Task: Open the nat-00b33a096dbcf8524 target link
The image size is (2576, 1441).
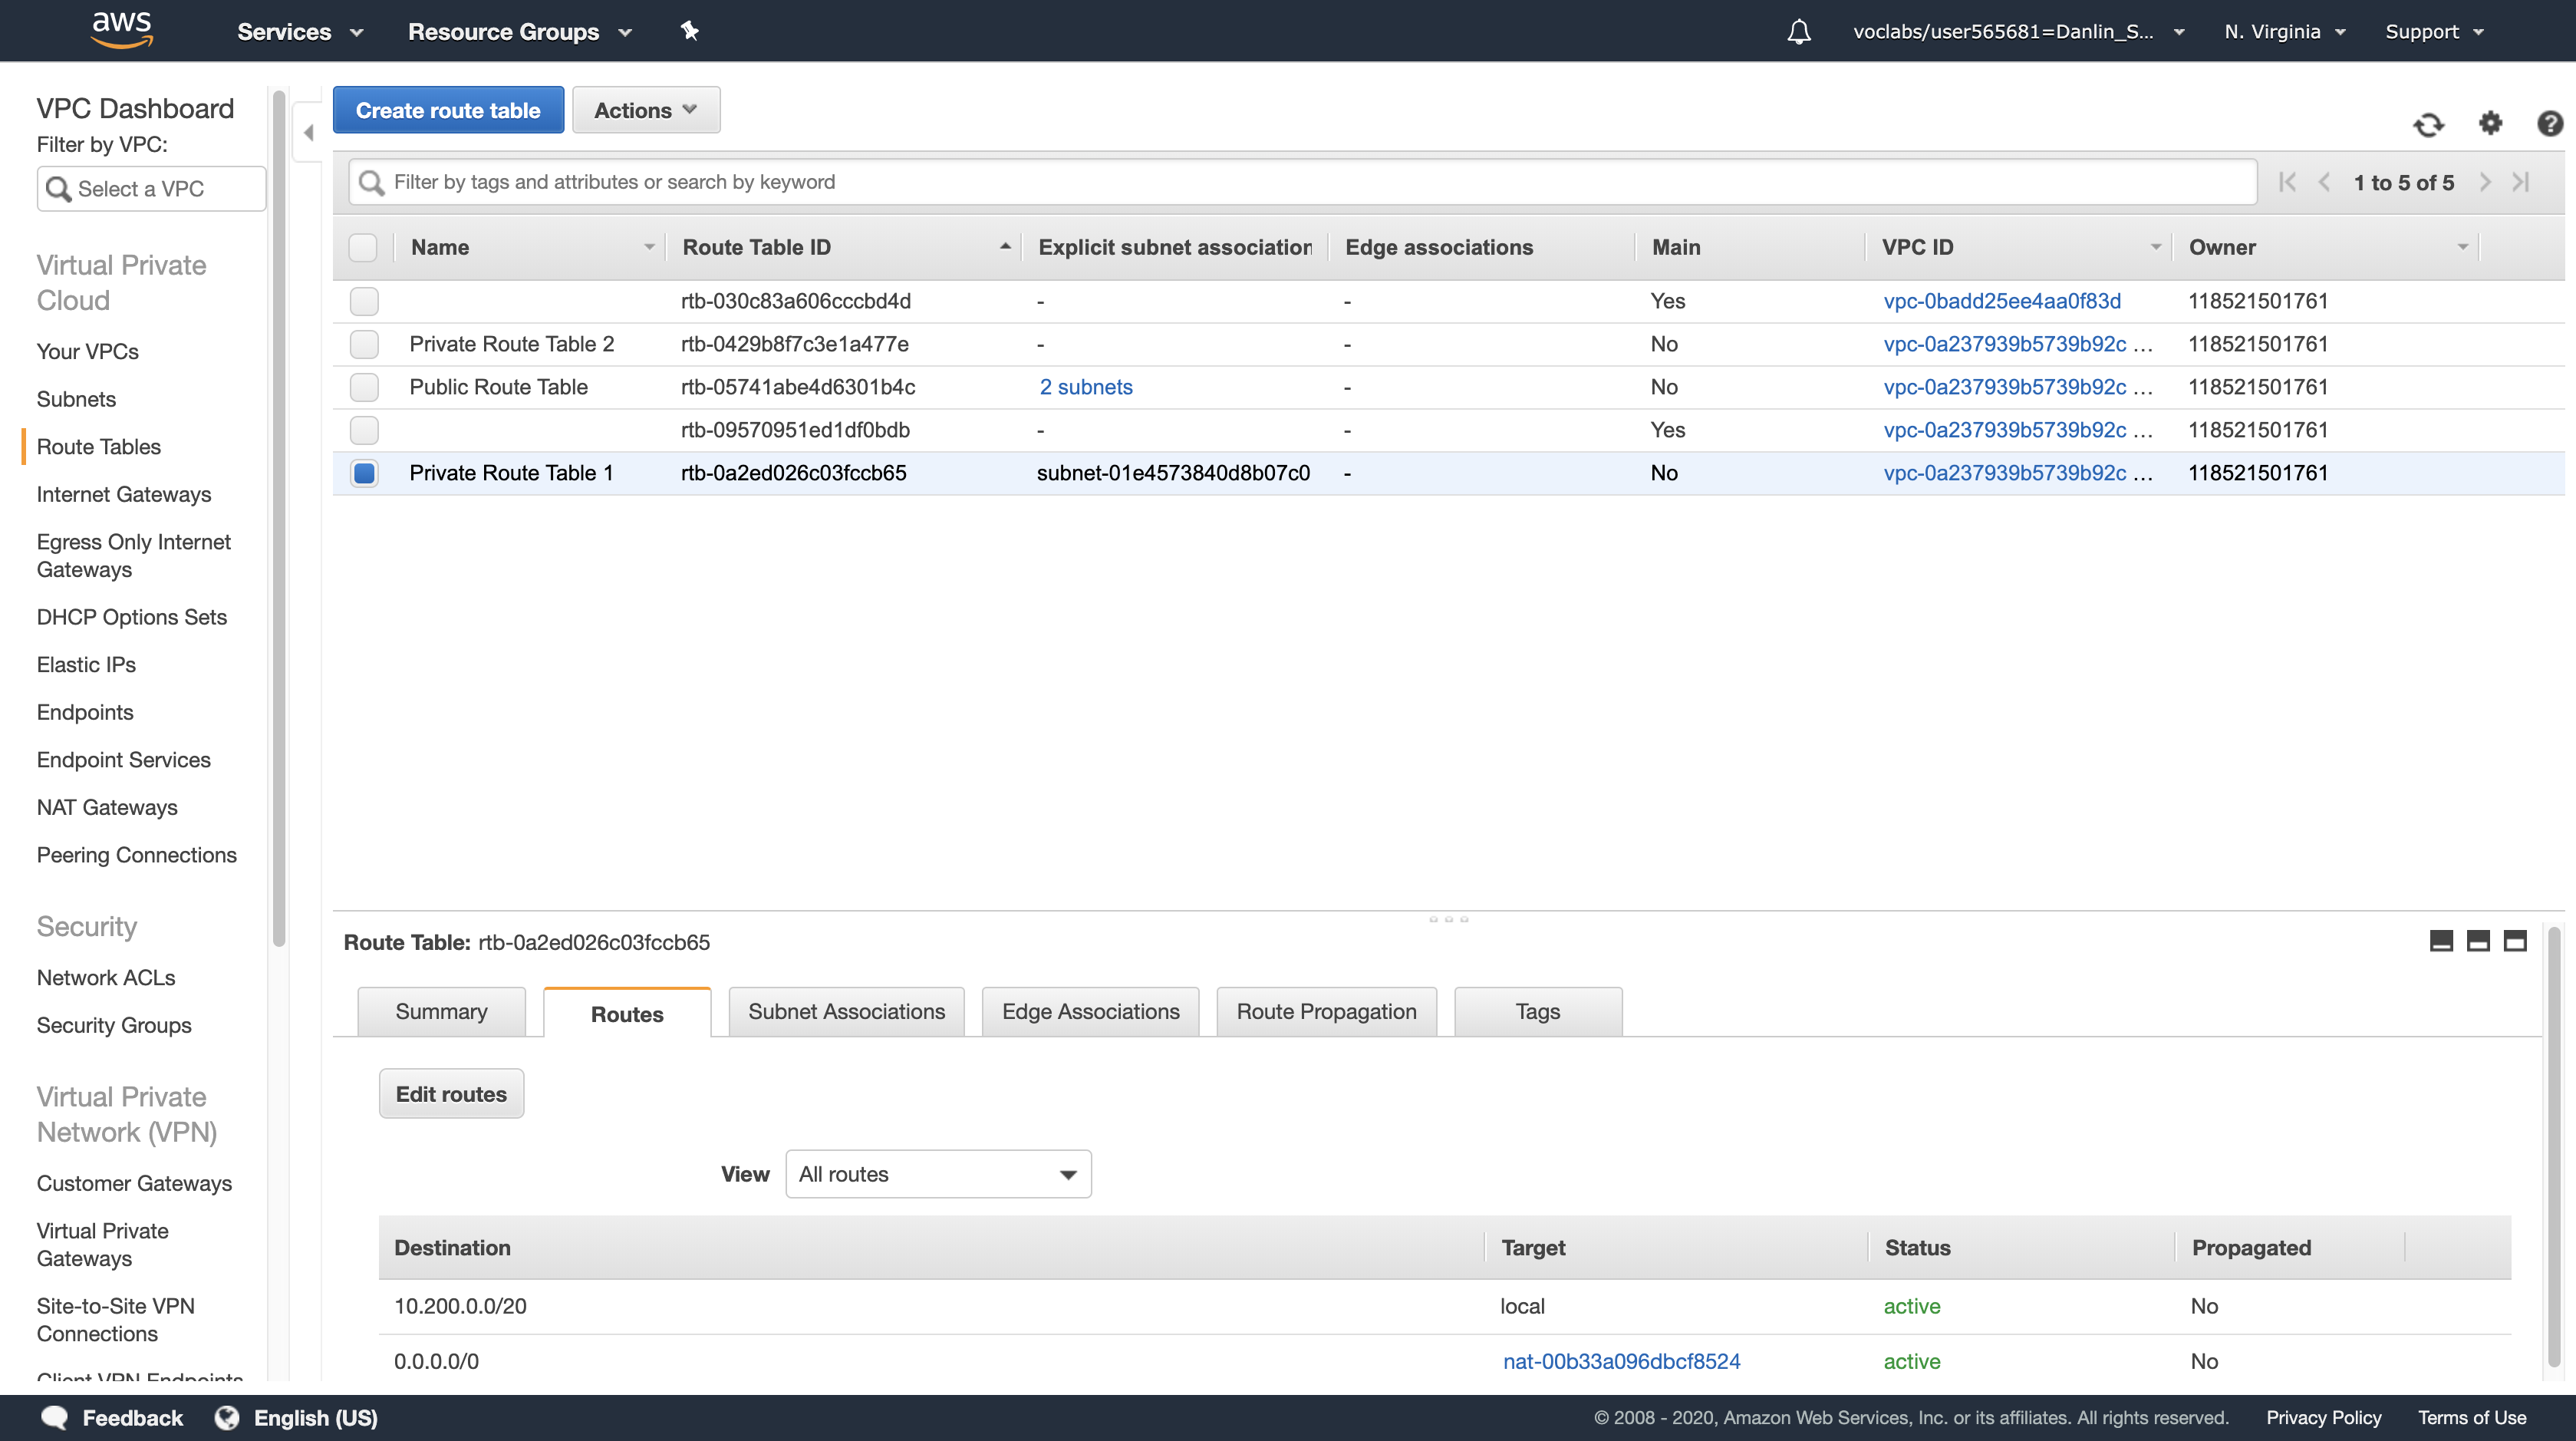Action: (x=1621, y=1361)
